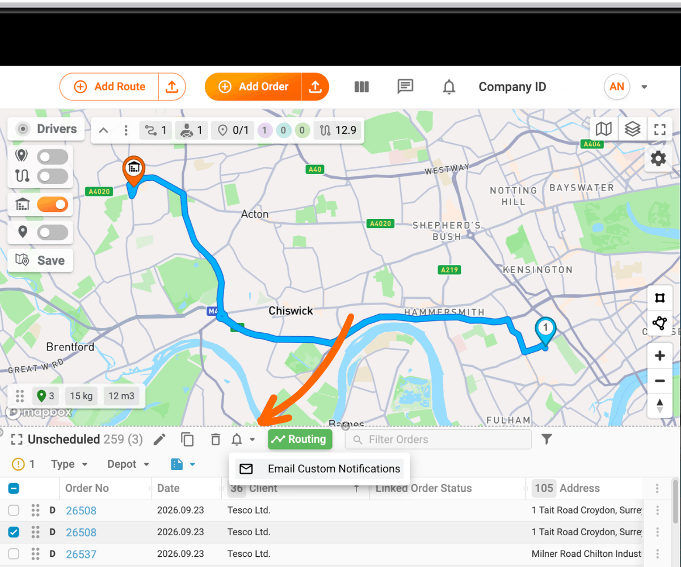Screen dimensions: 681x567
Task: Click the green status circle
Action: click(302, 131)
